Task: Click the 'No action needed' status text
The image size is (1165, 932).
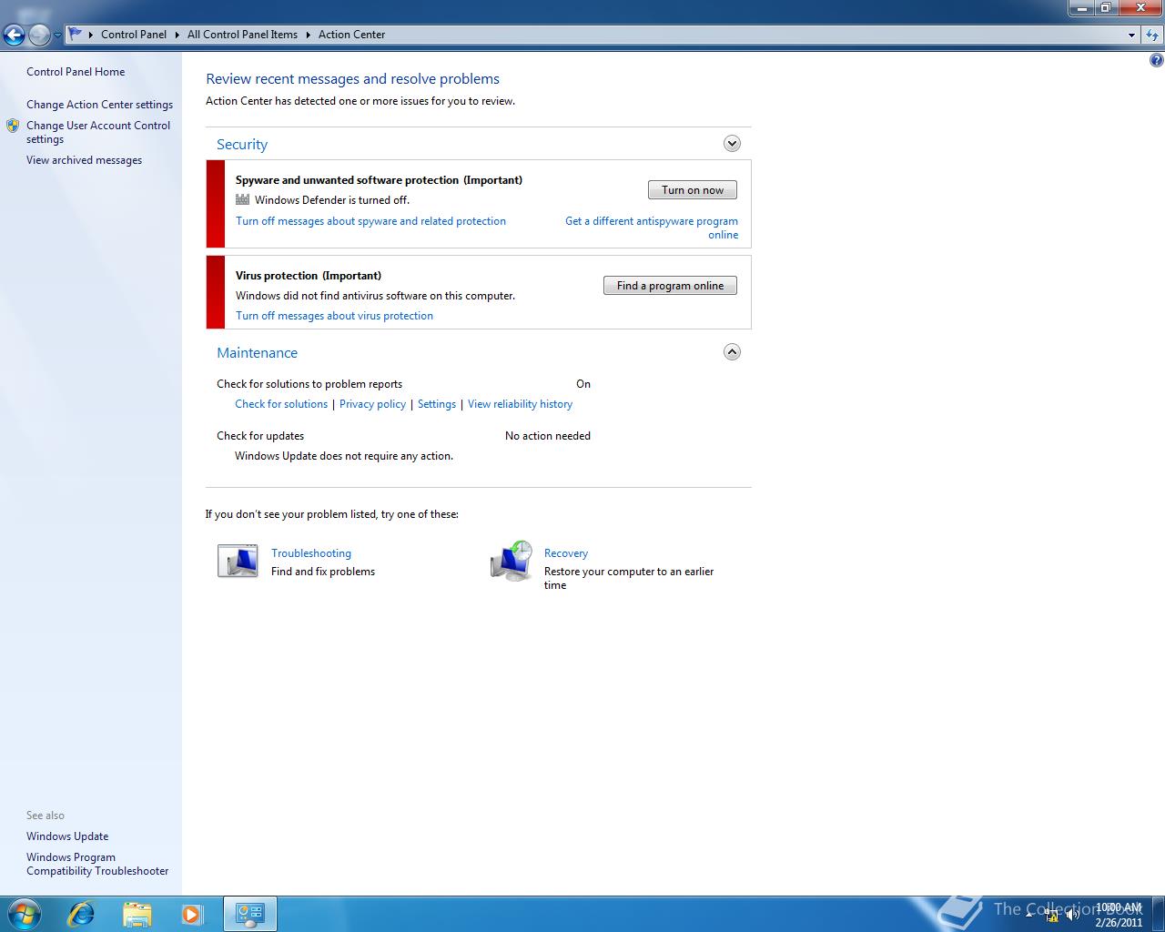Action: [x=548, y=436]
